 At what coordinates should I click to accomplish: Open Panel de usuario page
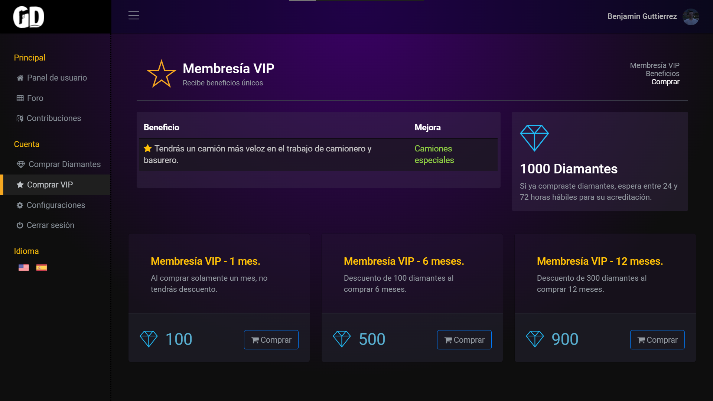(x=56, y=78)
